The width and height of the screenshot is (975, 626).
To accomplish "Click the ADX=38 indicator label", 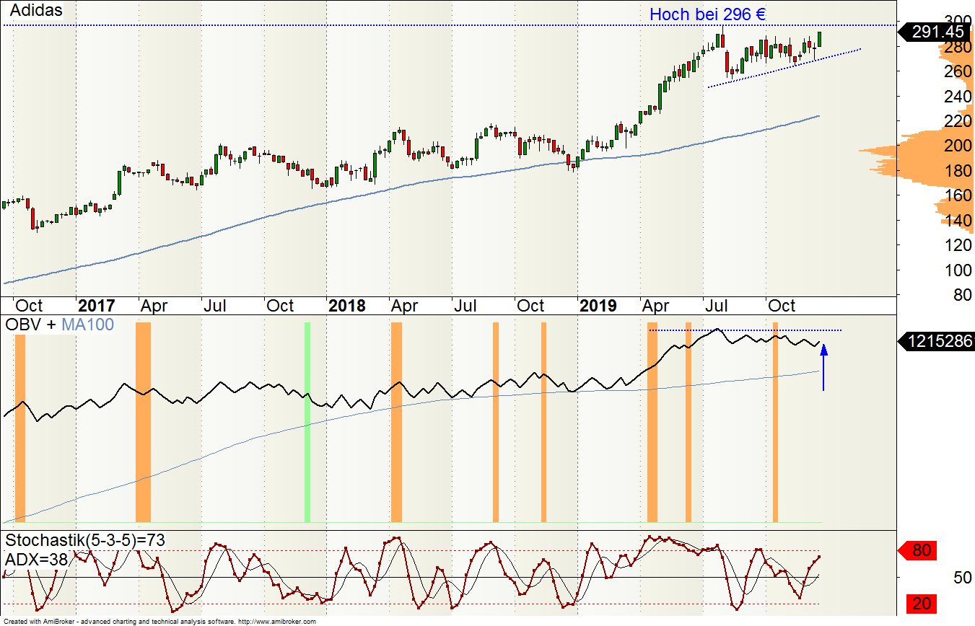I will [36, 560].
